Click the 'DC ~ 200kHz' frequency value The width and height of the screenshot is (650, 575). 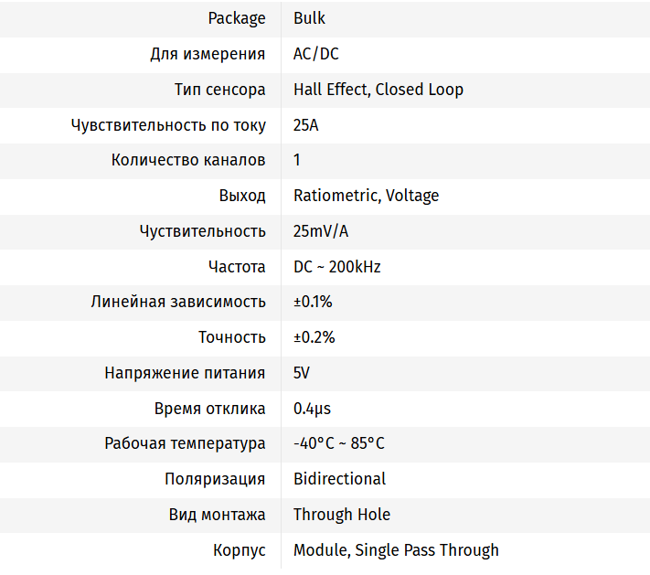pos(336,267)
